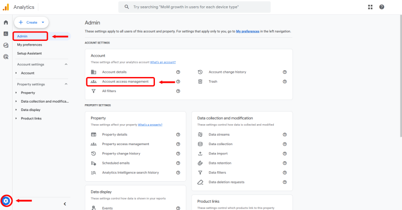Click the page vertical scrollbar

click(401, 75)
